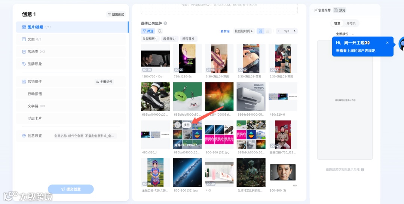Click the 提交创意 button
Viewport: 404px width, 204px height.
point(71,189)
